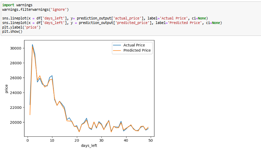Screen dimensions: 261x152
Task: Click the blue Actual Price legend swatch
Action: click(116, 45)
